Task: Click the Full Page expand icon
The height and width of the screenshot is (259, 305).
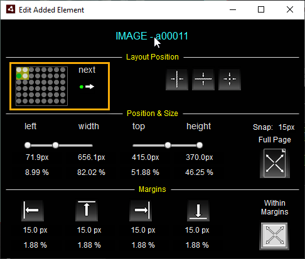Action: pyautogui.click(x=275, y=163)
